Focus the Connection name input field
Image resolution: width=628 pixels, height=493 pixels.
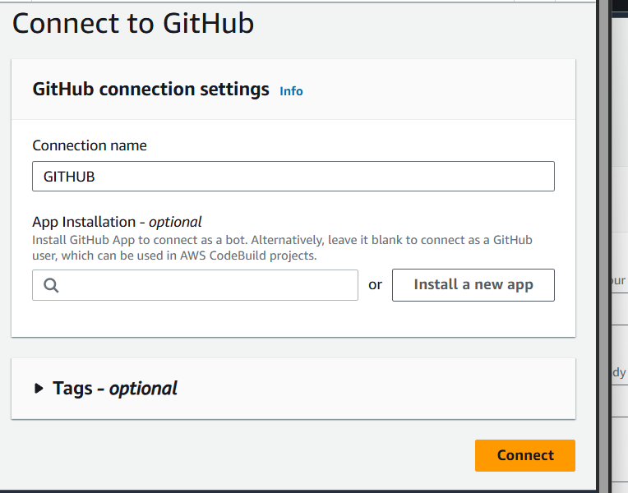pyautogui.click(x=293, y=176)
